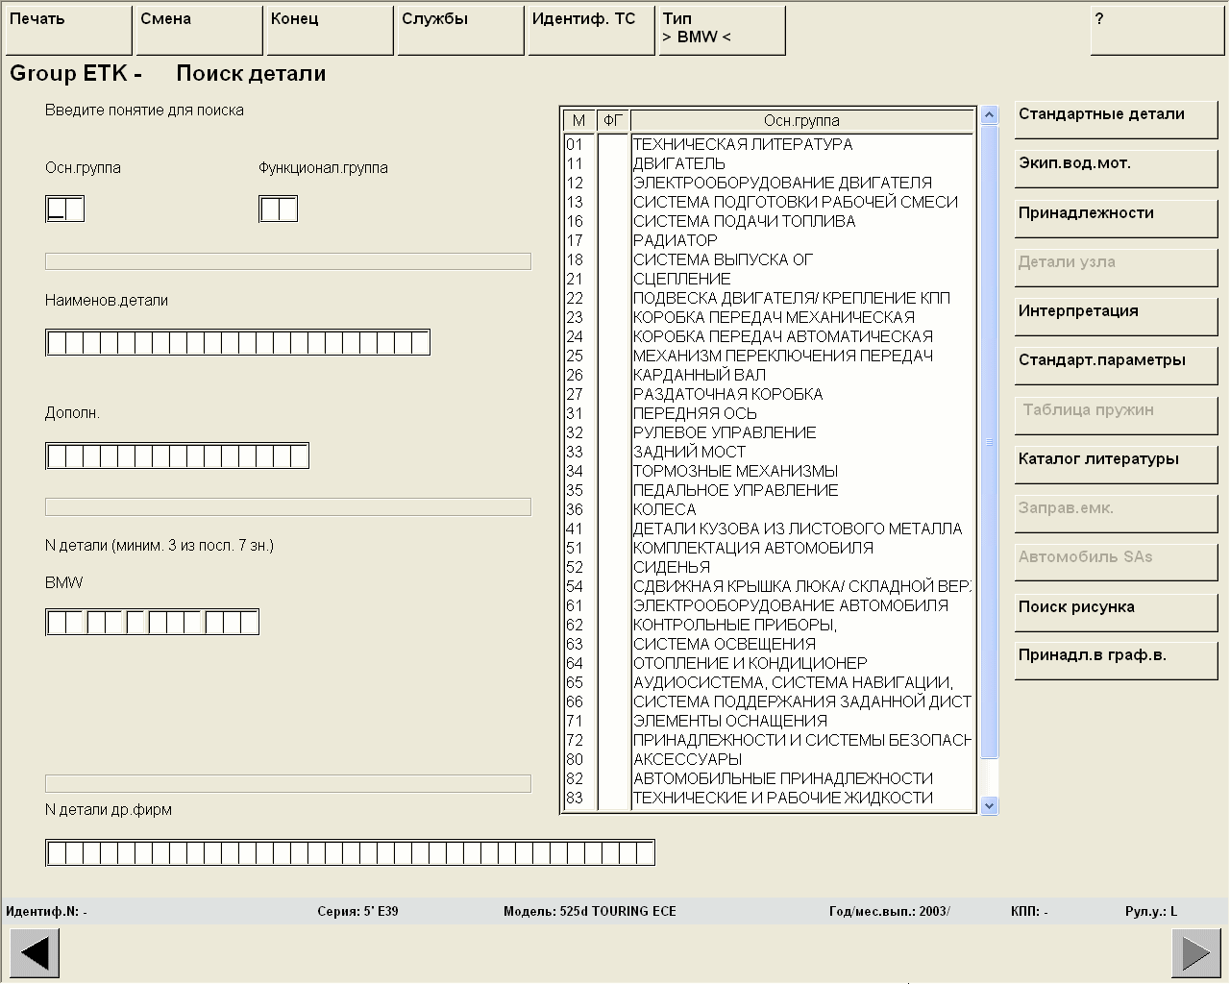Focus the Функционал.группа input field
This screenshot has width=1230, height=984.
[279, 209]
